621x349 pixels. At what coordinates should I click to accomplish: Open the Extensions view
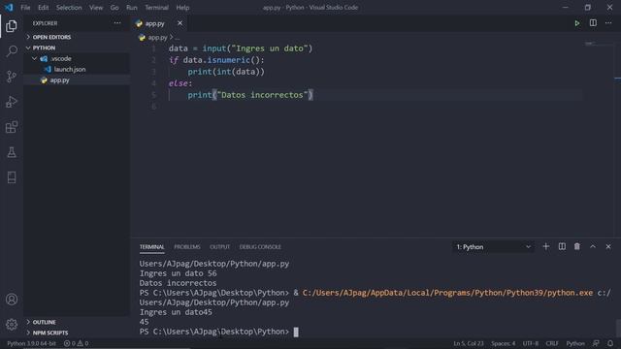pos(12,127)
